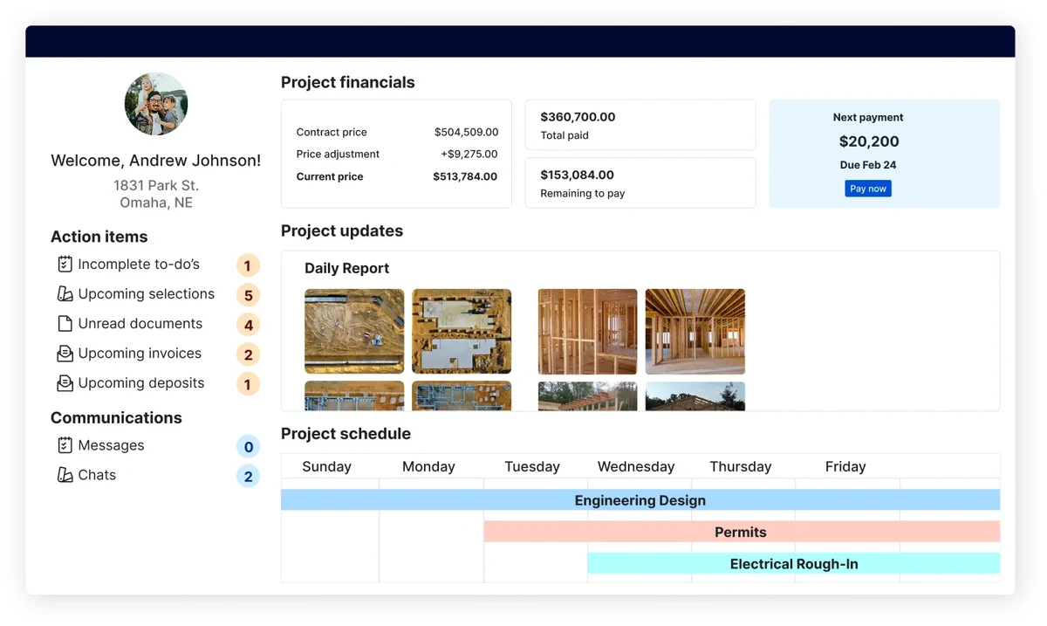Select the Messages clipboard icon under Communications
This screenshot has height=626, width=1047.
pyautogui.click(x=65, y=444)
